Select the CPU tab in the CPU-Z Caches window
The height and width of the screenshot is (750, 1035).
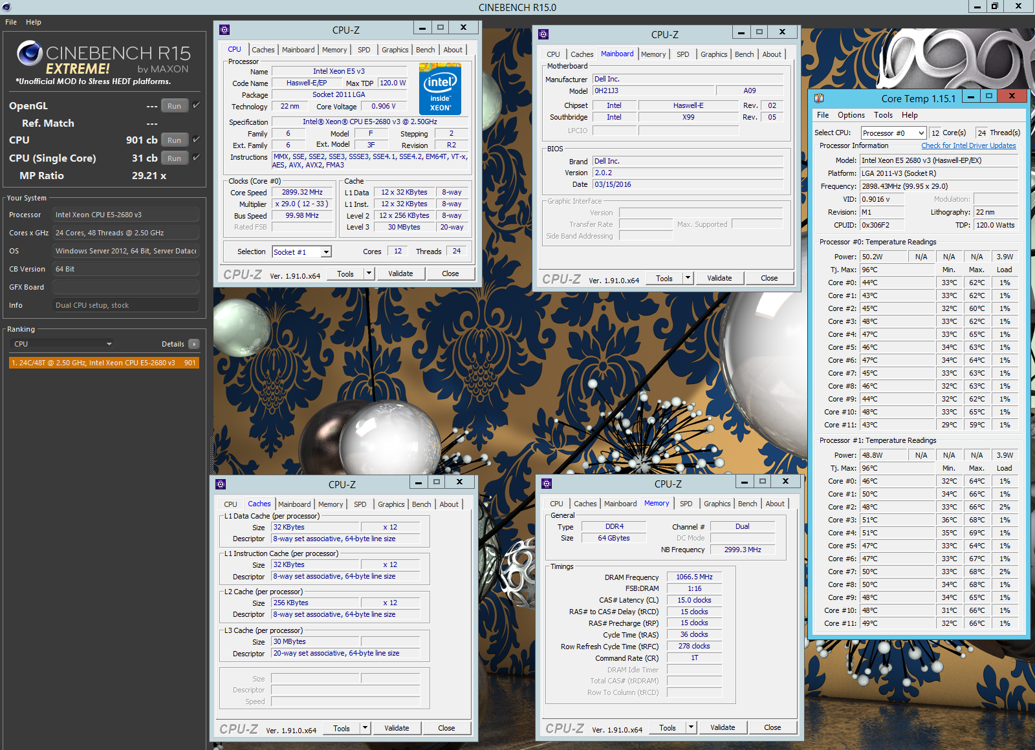pos(231,504)
